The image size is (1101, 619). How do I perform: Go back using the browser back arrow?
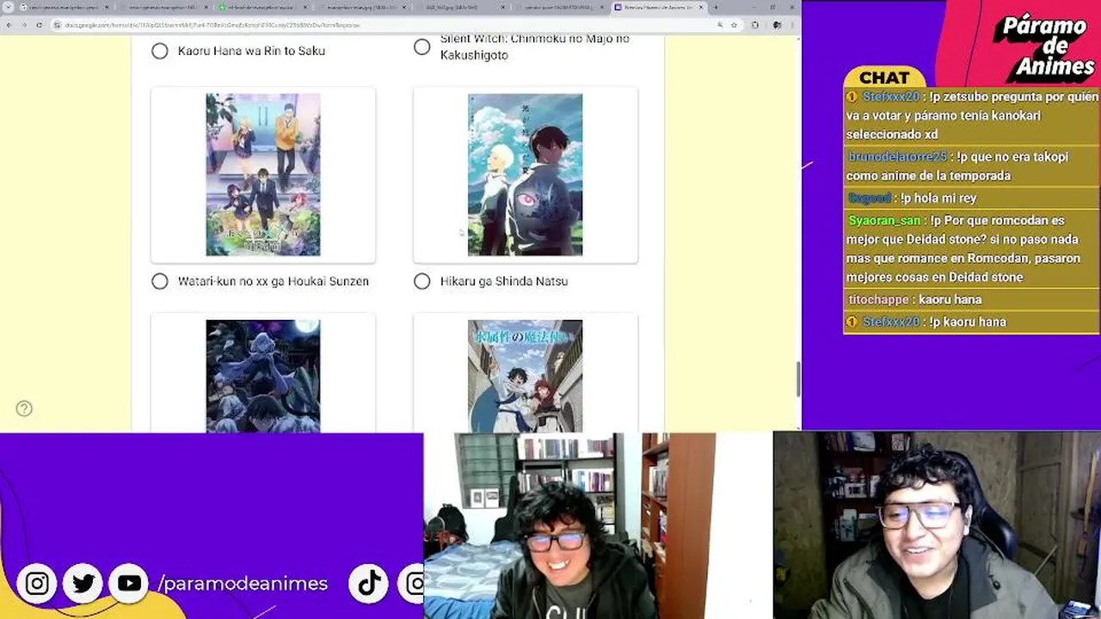[9, 25]
